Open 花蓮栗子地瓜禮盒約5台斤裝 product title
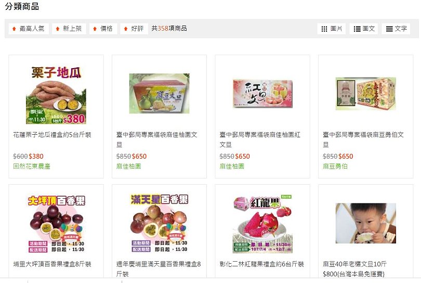Viewport: 421px width, 283px height. pos(52,135)
